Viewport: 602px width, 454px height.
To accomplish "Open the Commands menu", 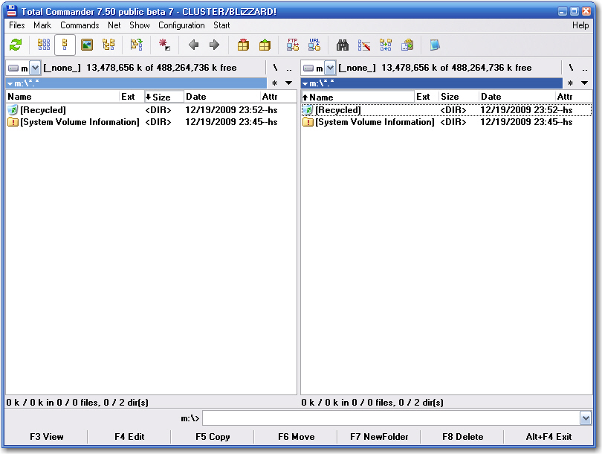I will click(x=80, y=25).
